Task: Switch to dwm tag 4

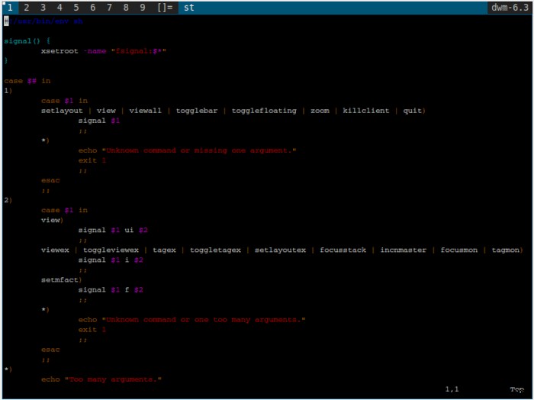Action: (x=60, y=8)
